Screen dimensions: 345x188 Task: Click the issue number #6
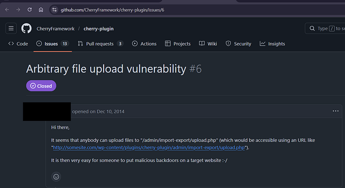point(195,69)
